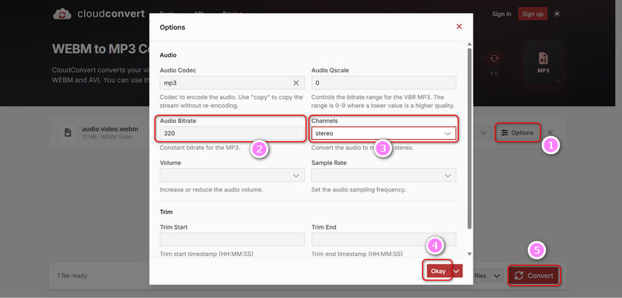Click the Trim End field

(x=383, y=240)
